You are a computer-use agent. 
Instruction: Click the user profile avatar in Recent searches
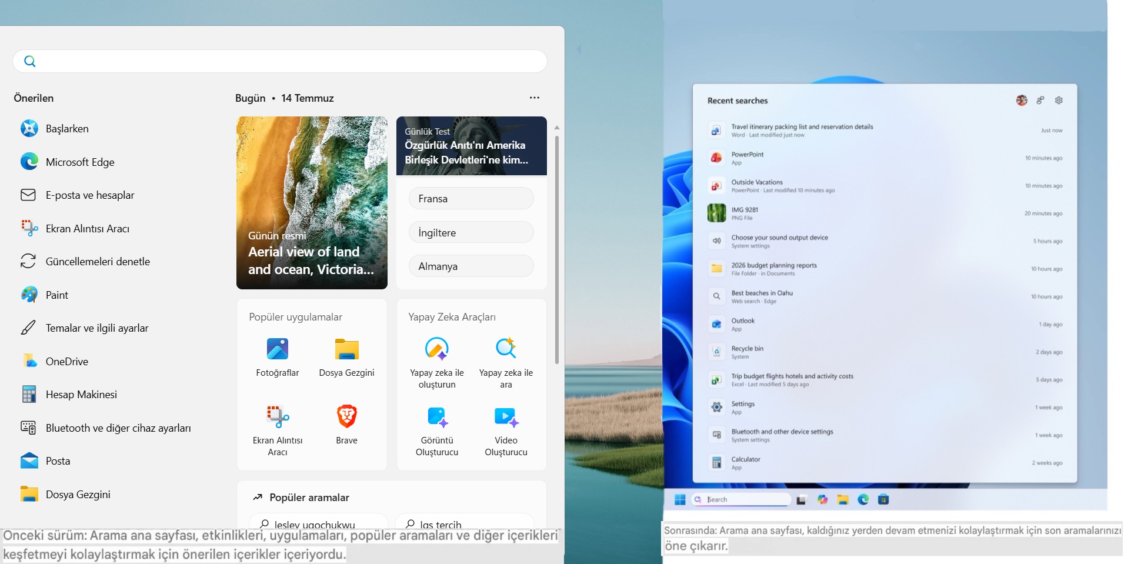tap(1022, 100)
